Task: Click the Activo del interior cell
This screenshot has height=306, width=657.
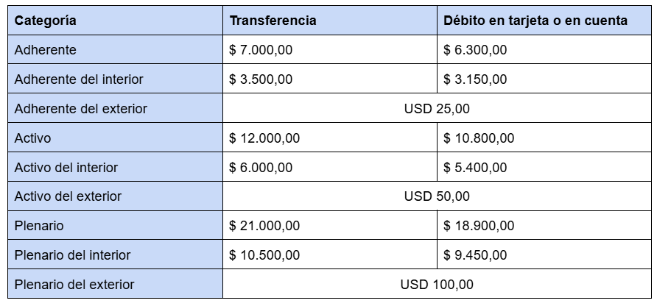Action: [66, 168]
